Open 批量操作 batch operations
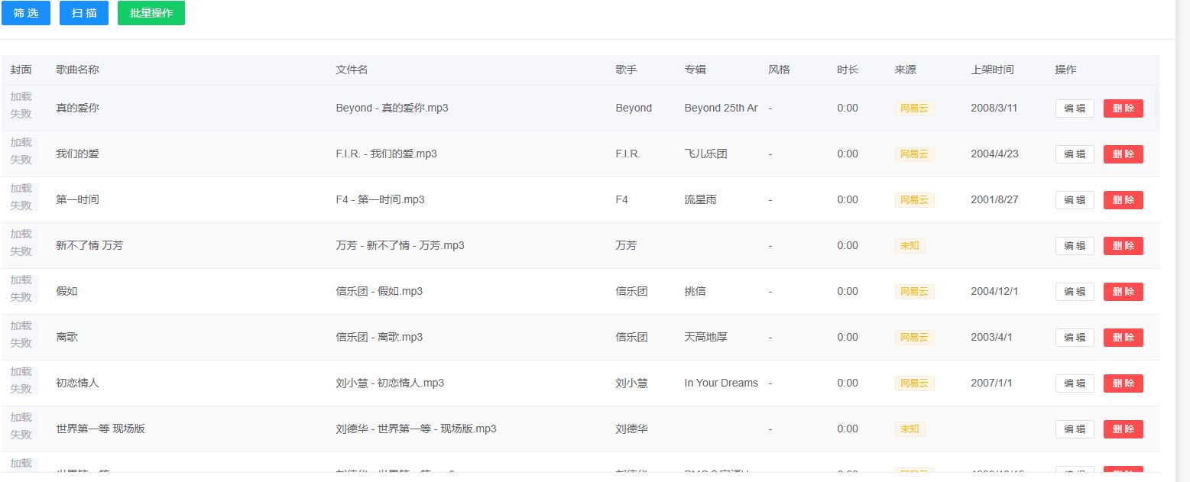The width and height of the screenshot is (1190, 482). (x=151, y=13)
